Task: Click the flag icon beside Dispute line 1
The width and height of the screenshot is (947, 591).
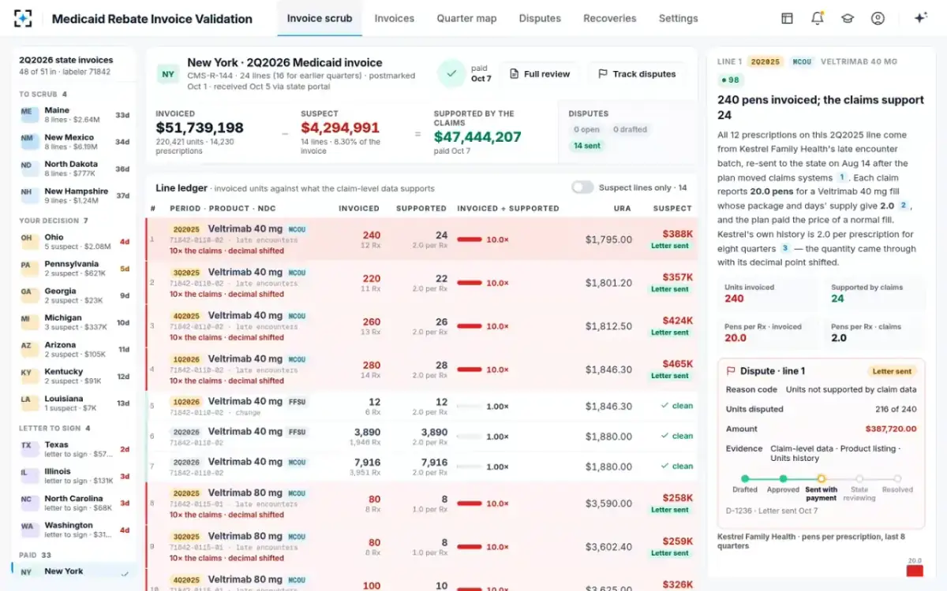Action: click(730, 371)
